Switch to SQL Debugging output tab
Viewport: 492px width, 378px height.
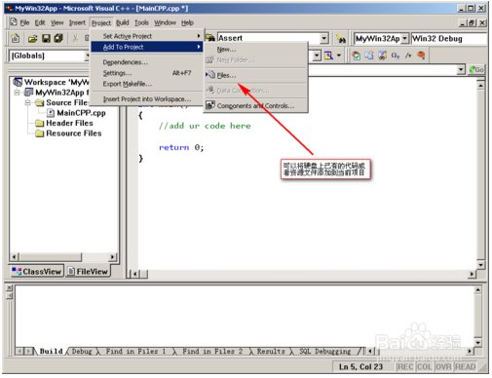click(325, 351)
